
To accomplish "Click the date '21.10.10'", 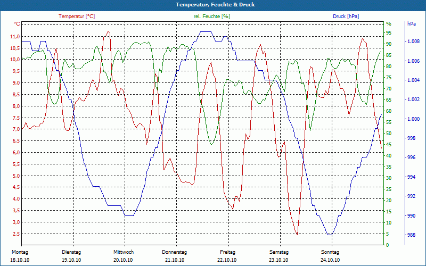I will pos(175,260).
